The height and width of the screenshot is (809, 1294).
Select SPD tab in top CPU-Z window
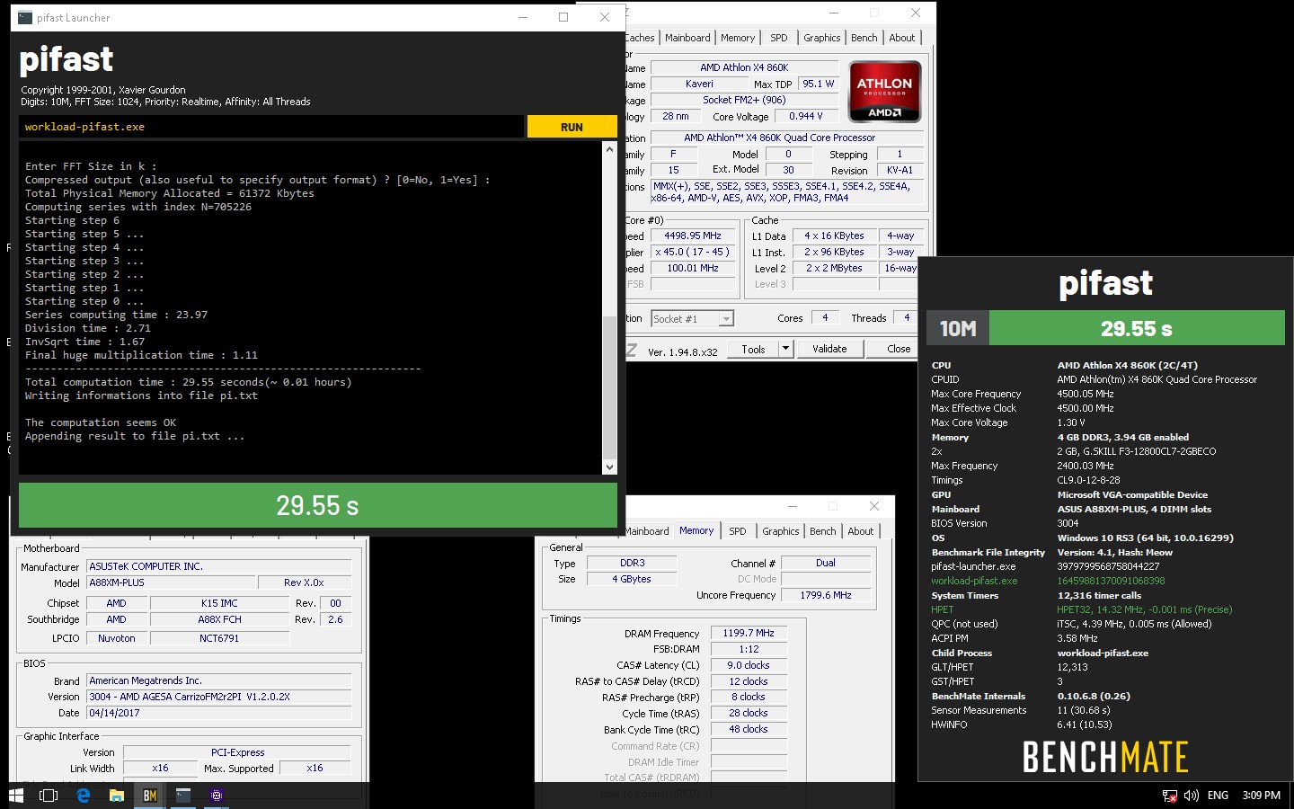pyautogui.click(x=779, y=38)
